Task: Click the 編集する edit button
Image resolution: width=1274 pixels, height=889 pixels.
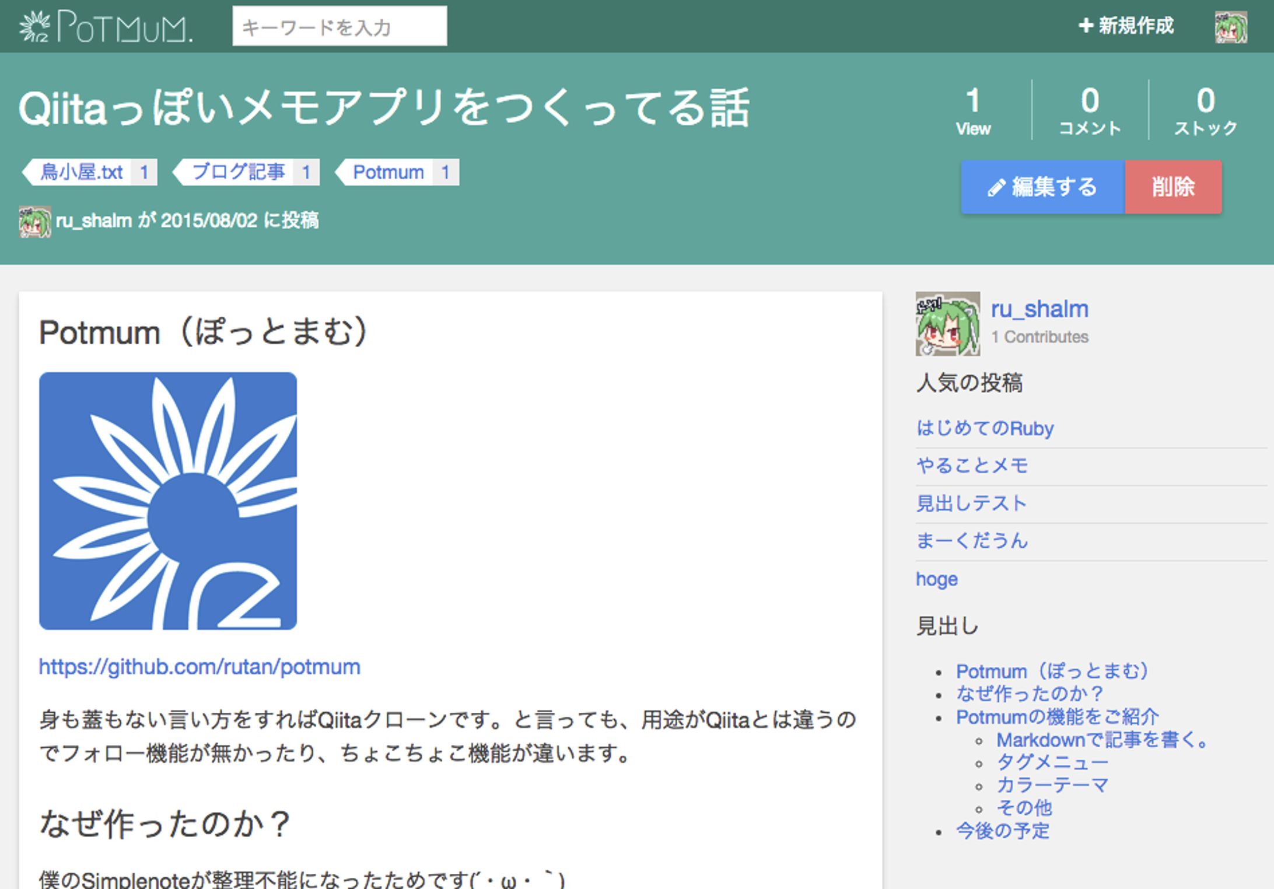Action: click(x=1043, y=187)
